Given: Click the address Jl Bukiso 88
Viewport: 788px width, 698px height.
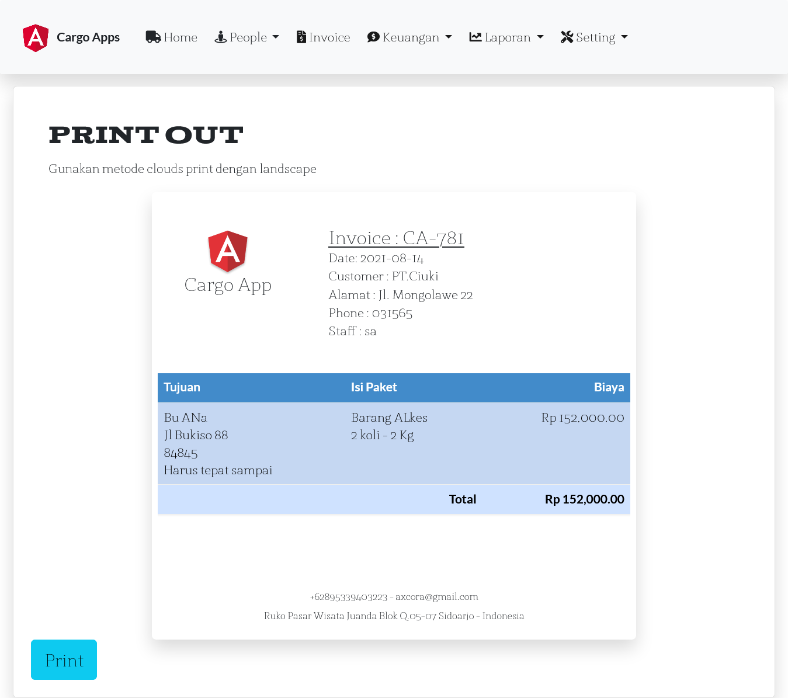Looking at the screenshot, I should [196, 435].
